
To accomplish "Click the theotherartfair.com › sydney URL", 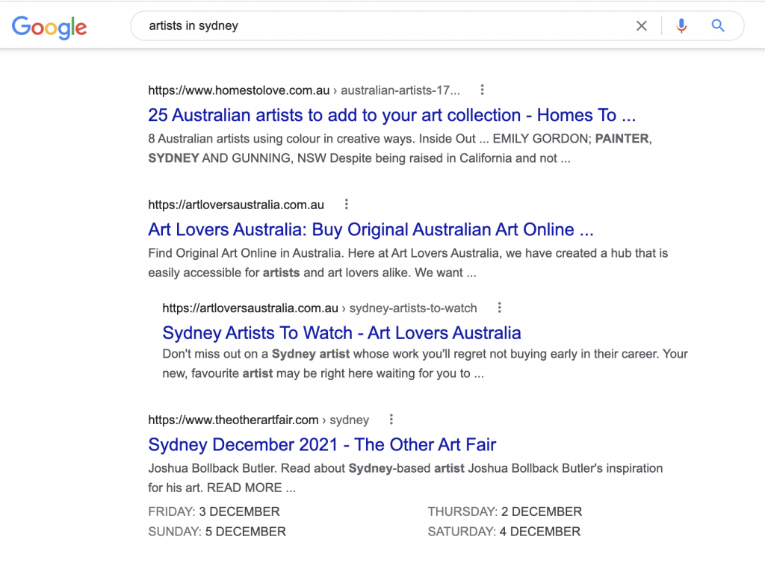I will click(x=258, y=420).
